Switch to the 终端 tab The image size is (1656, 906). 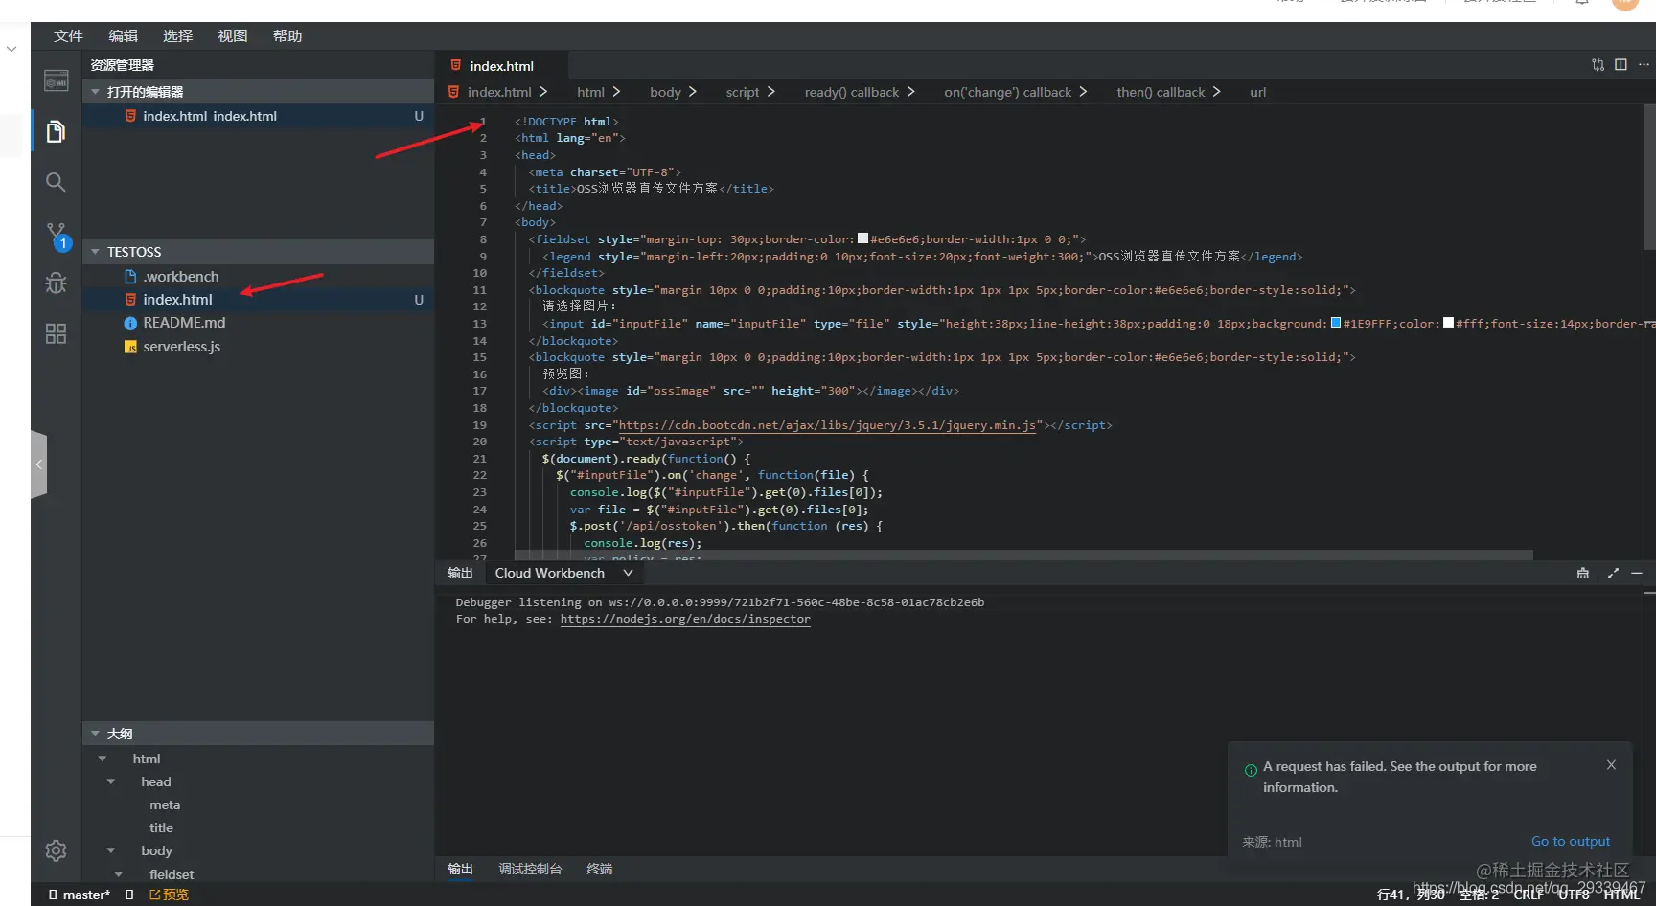click(x=599, y=869)
